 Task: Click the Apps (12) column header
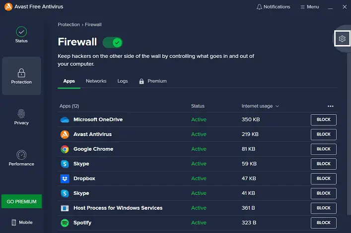pos(69,106)
